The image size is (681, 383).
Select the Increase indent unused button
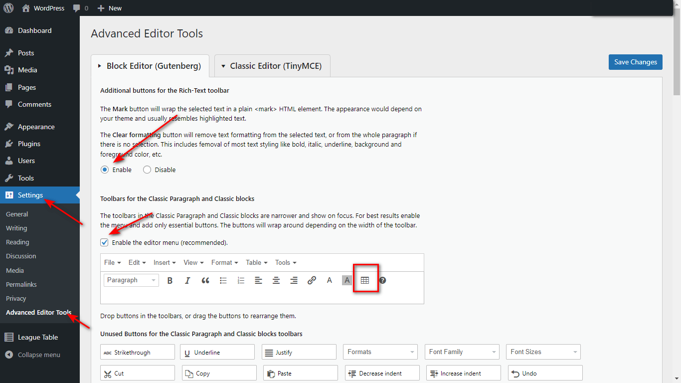click(x=464, y=373)
